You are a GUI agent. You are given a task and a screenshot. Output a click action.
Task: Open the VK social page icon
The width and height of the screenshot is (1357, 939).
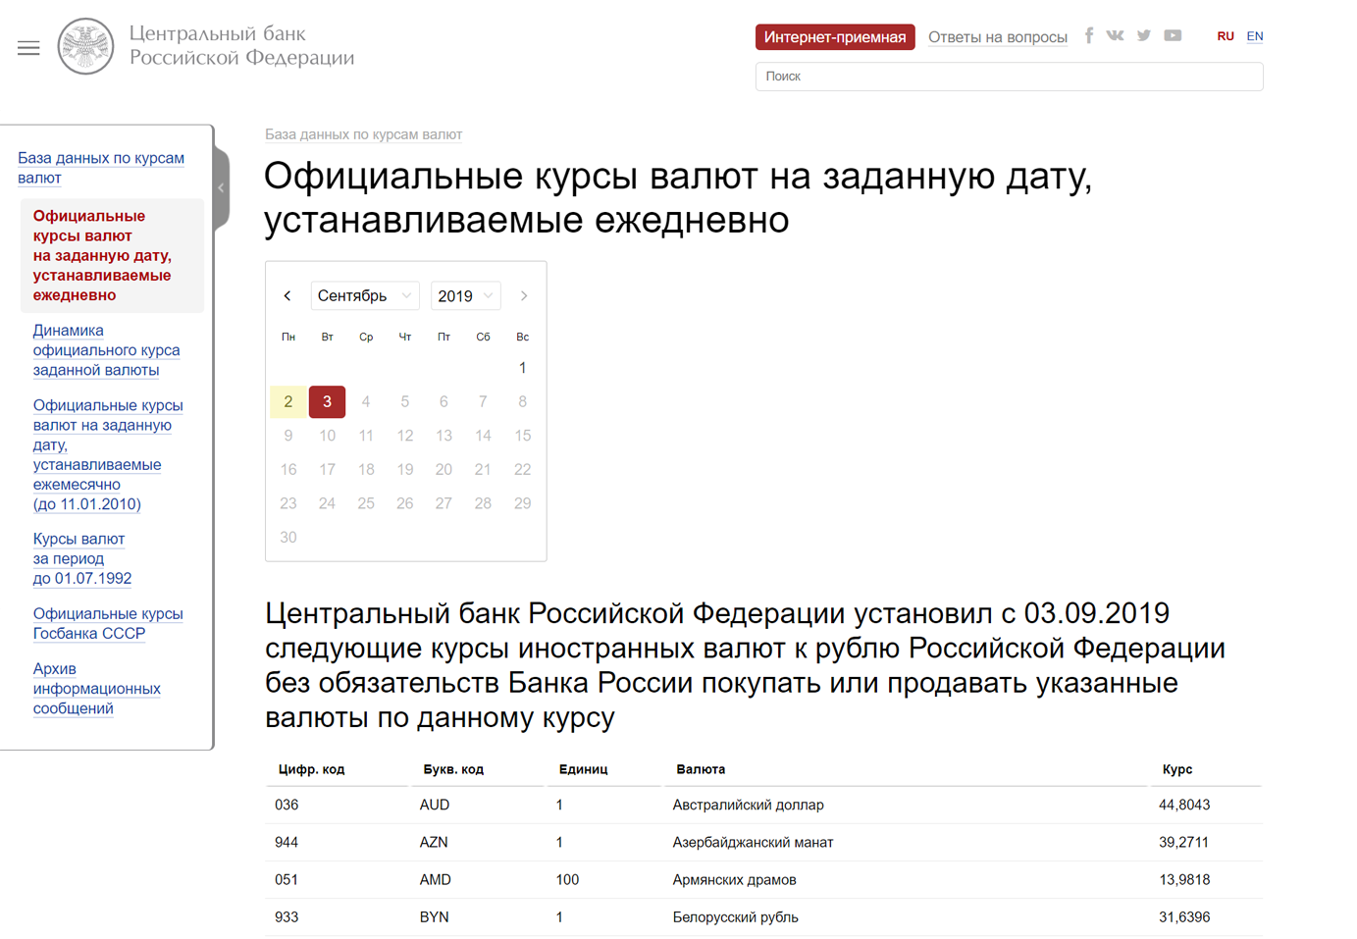pyautogui.click(x=1115, y=35)
